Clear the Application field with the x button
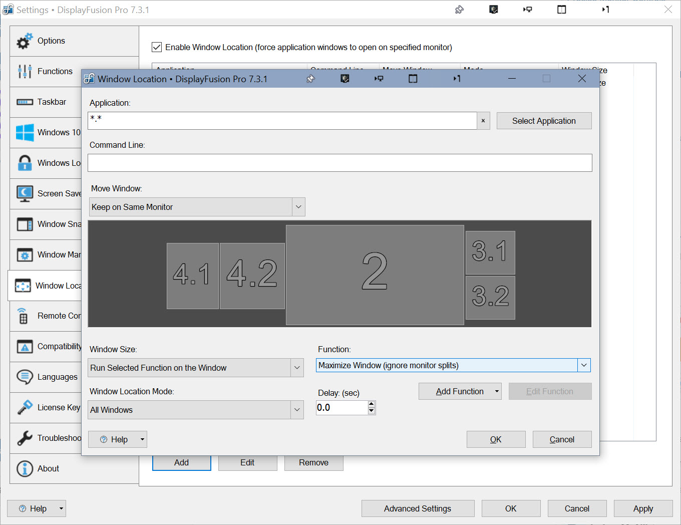This screenshot has height=525, width=681. coord(483,121)
